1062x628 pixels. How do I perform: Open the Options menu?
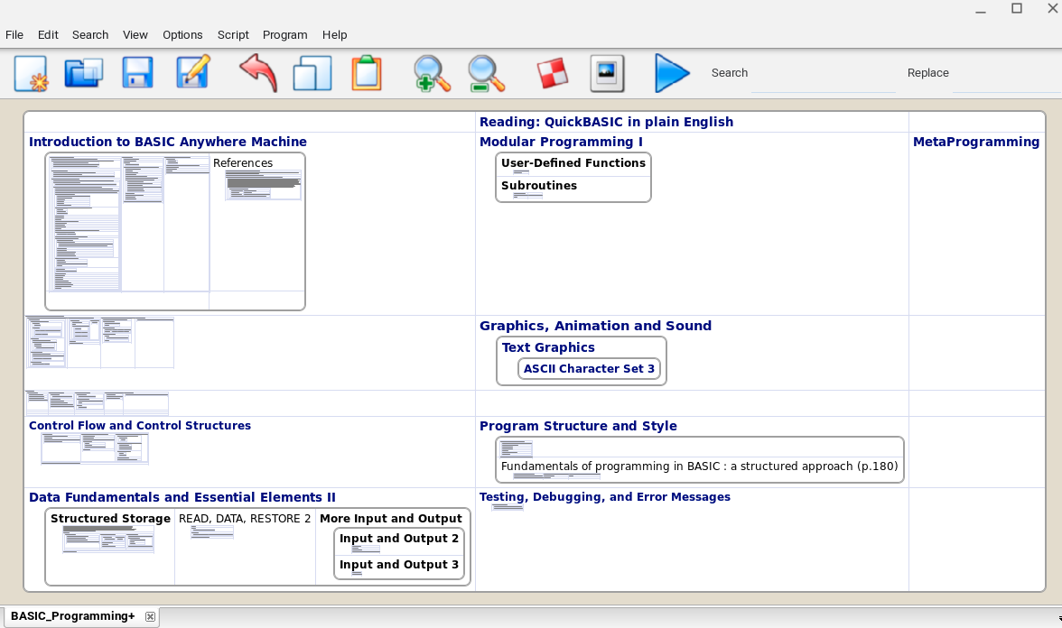click(x=182, y=34)
